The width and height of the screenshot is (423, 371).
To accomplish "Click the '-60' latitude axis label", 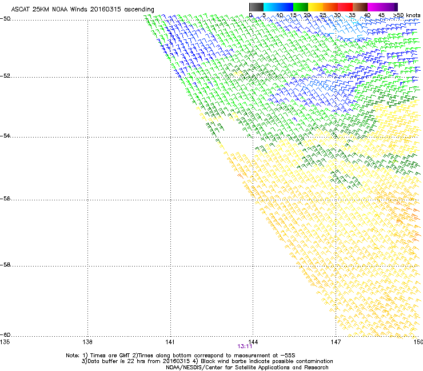I will [5, 334].
